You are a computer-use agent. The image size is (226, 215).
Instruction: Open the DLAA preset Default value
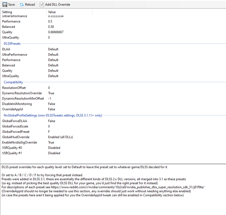[53, 49]
